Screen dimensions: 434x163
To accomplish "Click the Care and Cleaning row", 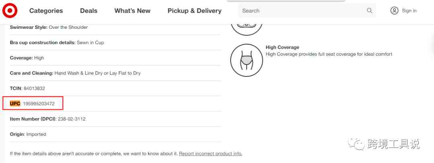I will coord(115,73).
